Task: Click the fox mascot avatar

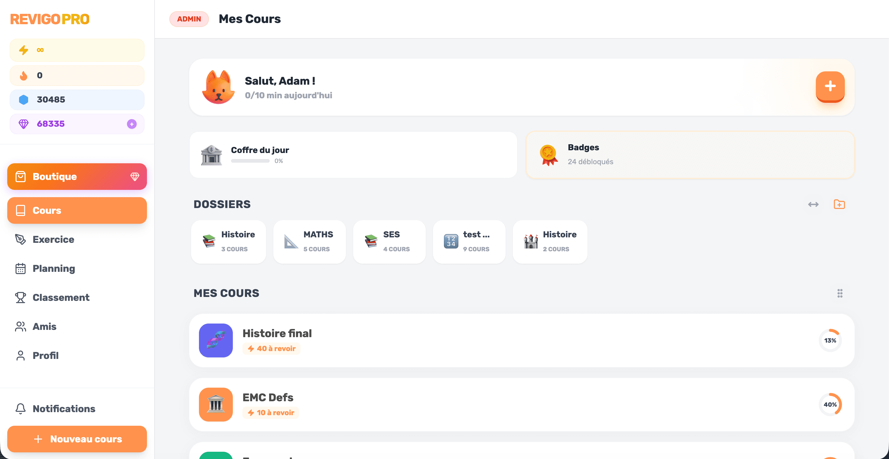Action: [x=218, y=87]
